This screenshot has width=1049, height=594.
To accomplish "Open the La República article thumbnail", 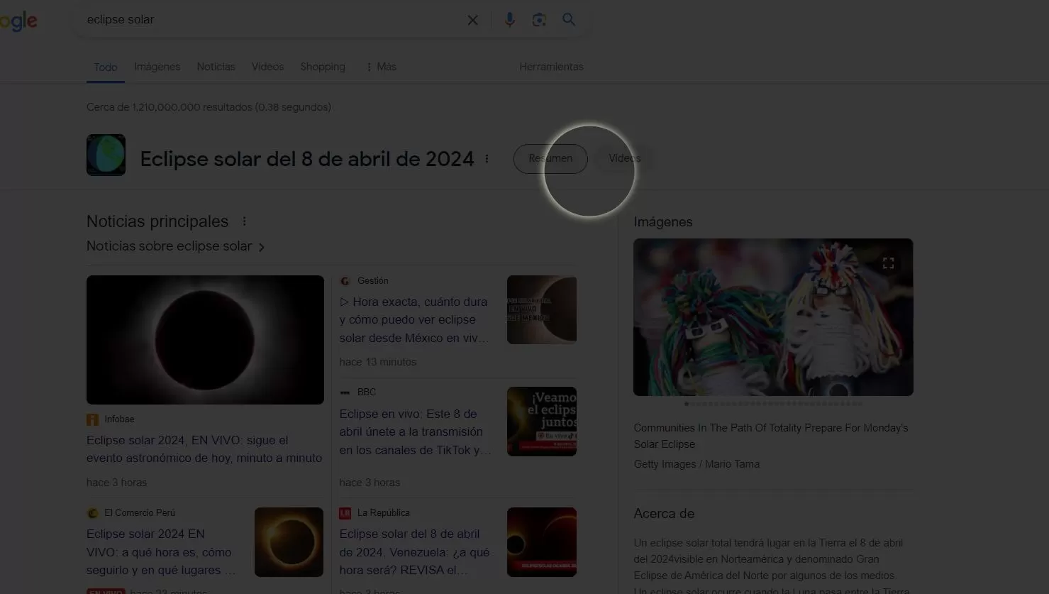I will [x=542, y=542].
